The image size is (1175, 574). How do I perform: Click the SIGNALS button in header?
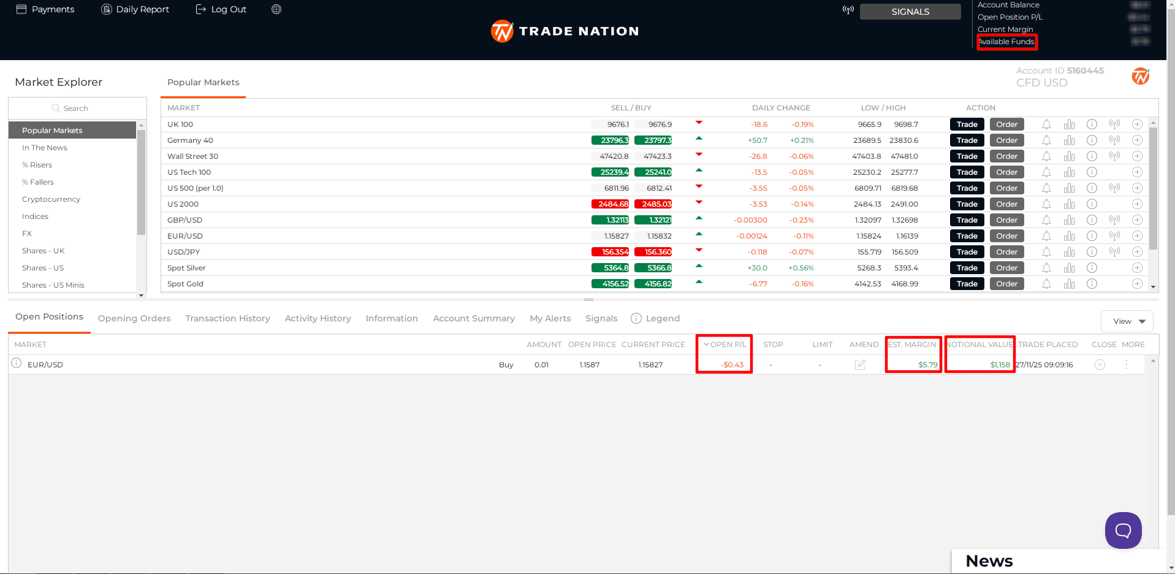910,12
